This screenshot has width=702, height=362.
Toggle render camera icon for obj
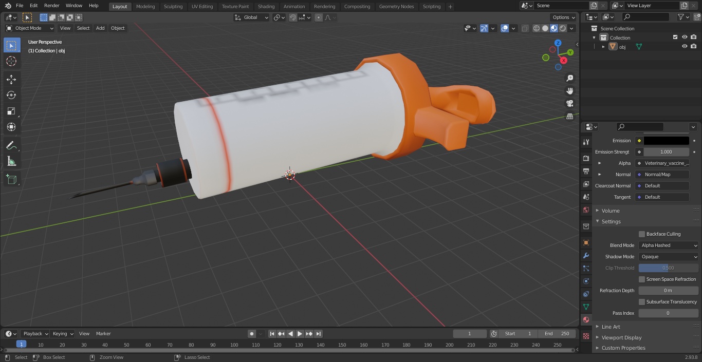[x=693, y=47]
